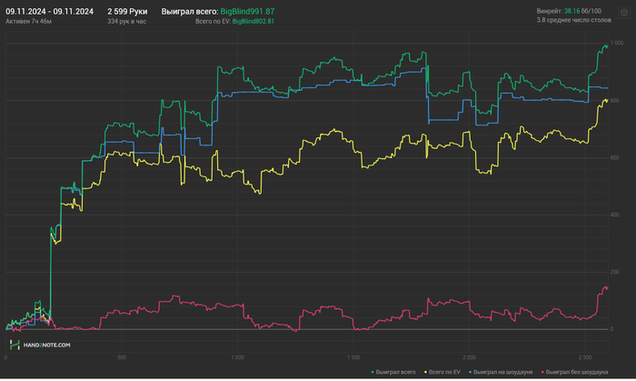
Task: Click the total won value BigBlind991.87
Action: 247,11
